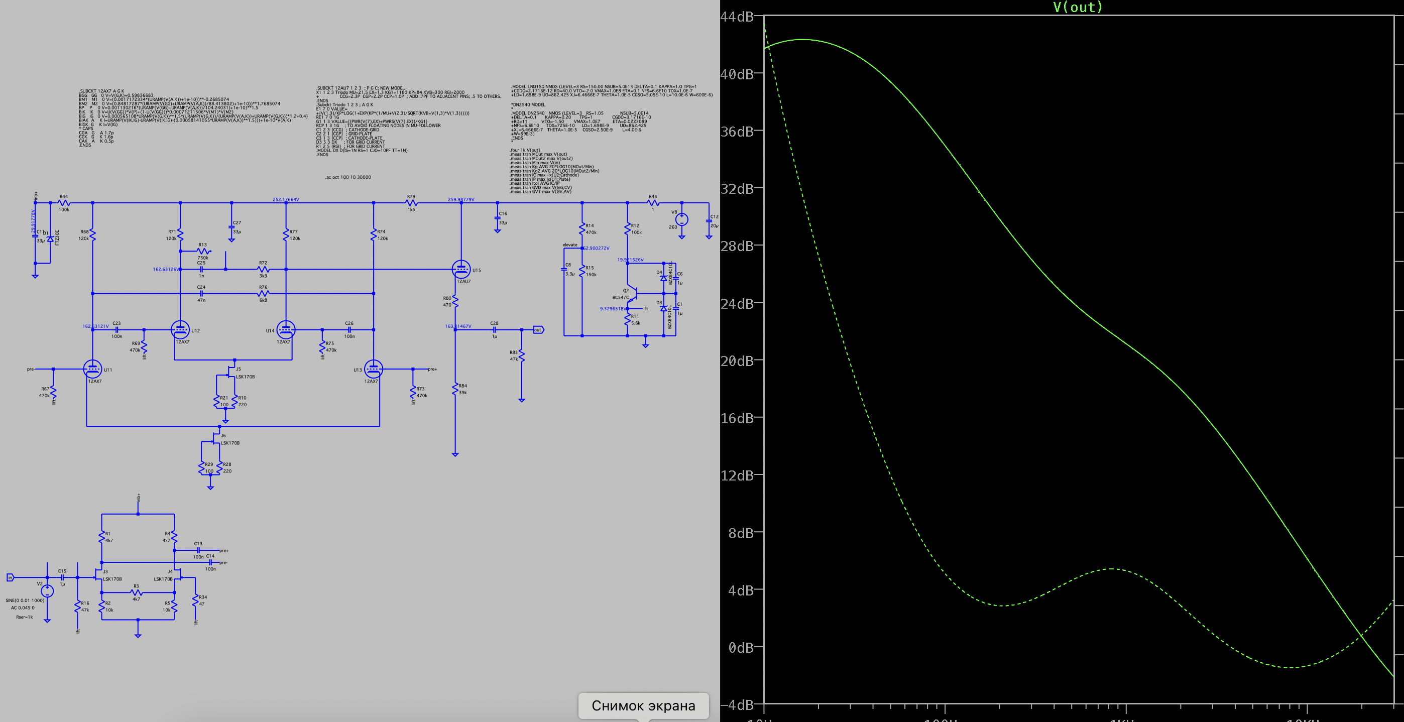Click the 'in' input port label
This screenshot has width=1404, height=722.
(10, 577)
